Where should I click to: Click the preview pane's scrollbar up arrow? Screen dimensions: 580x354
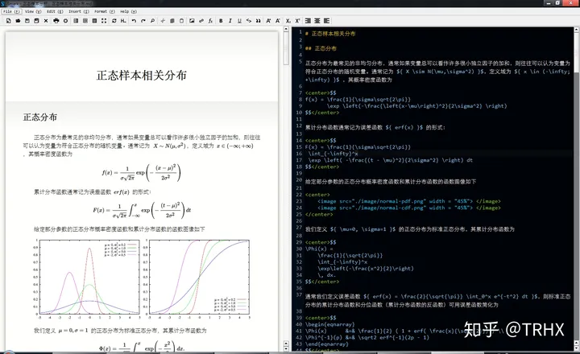point(286,29)
